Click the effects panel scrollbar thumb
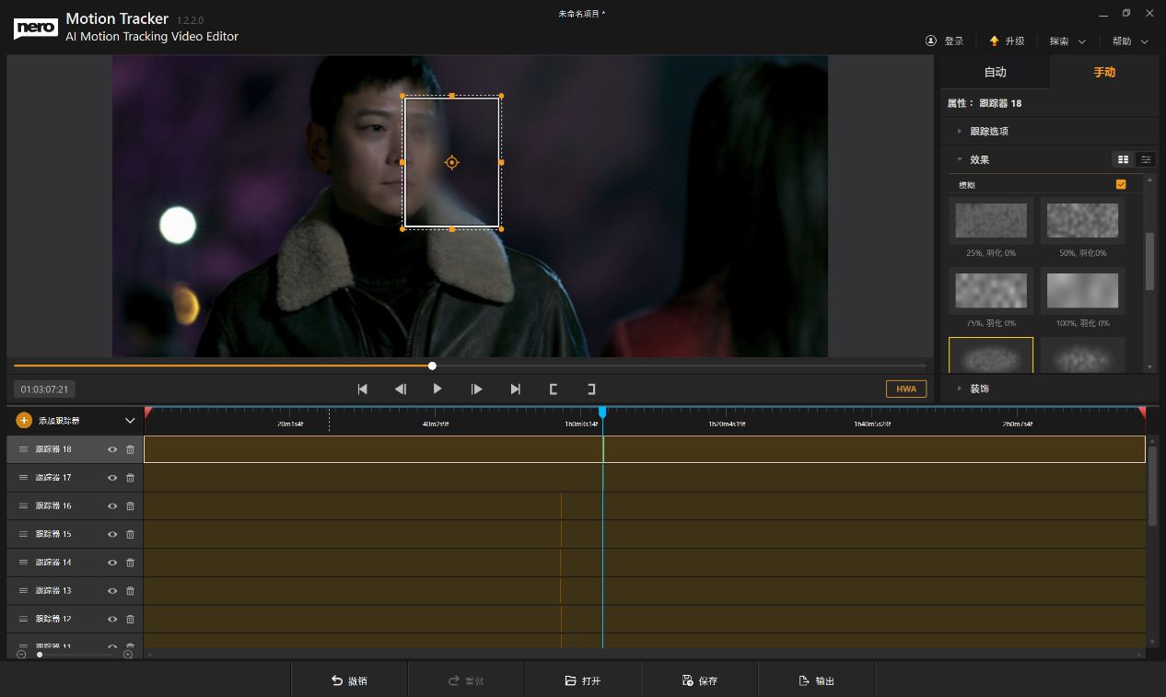The height and width of the screenshot is (697, 1166). [x=1149, y=261]
